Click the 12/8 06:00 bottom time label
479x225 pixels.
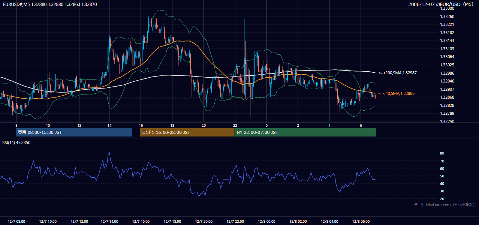[x=361, y=221]
